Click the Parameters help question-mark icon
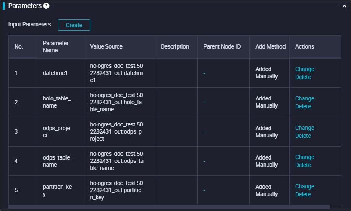The image size is (351, 211). (46, 6)
